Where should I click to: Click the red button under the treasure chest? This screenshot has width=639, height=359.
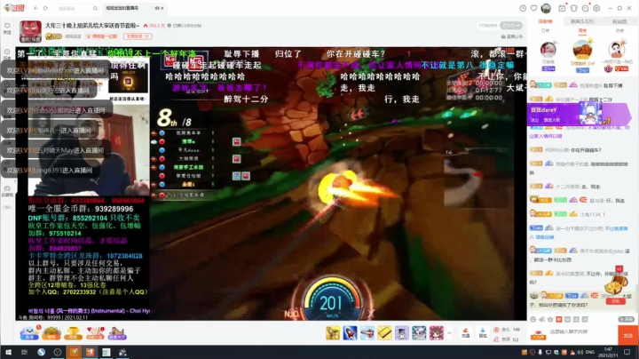pyautogui.click(x=615, y=301)
